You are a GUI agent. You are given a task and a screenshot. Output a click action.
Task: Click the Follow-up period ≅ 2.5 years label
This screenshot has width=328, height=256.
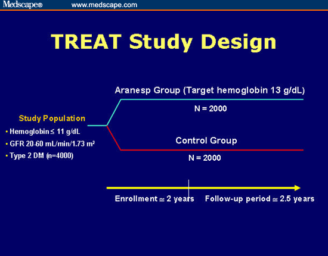(259, 199)
